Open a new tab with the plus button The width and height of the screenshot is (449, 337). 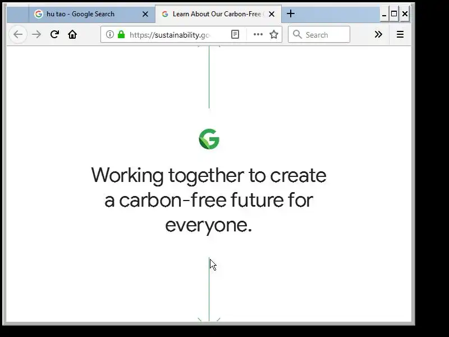tap(291, 13)
